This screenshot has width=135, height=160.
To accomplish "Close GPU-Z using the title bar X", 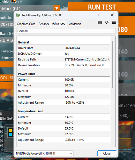I will point(112,15).
